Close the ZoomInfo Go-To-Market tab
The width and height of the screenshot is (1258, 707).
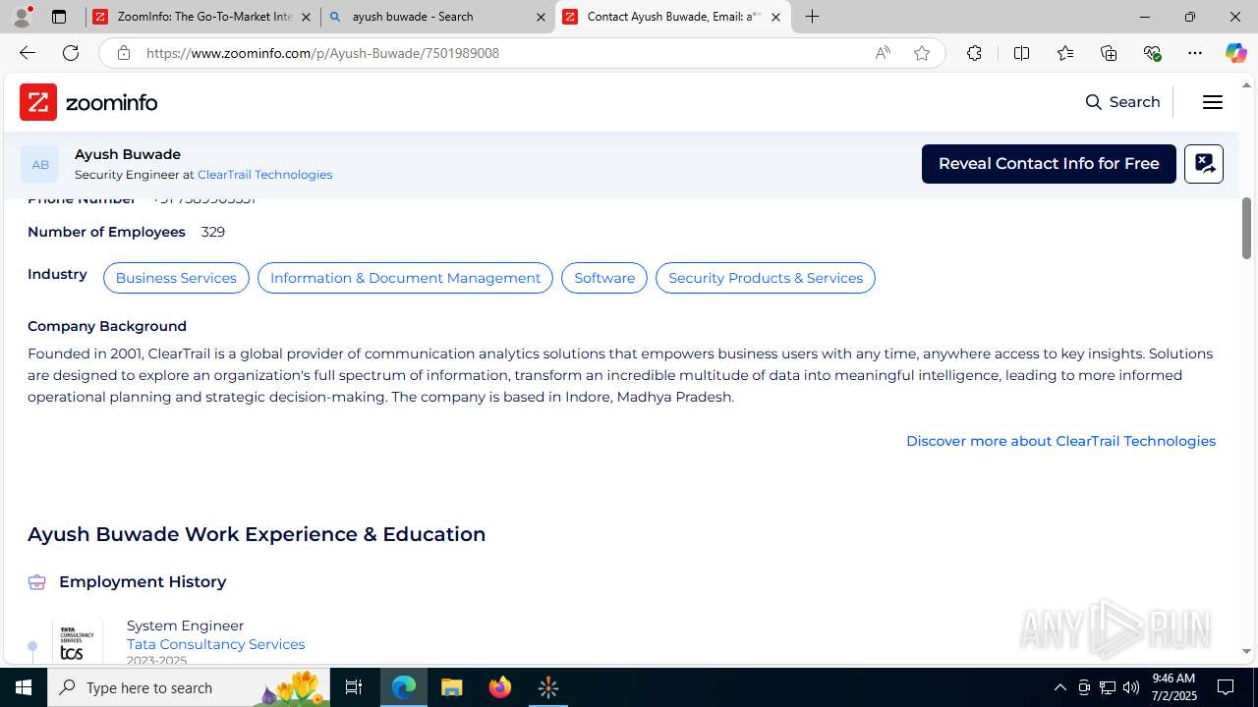[x=306, y=17]
